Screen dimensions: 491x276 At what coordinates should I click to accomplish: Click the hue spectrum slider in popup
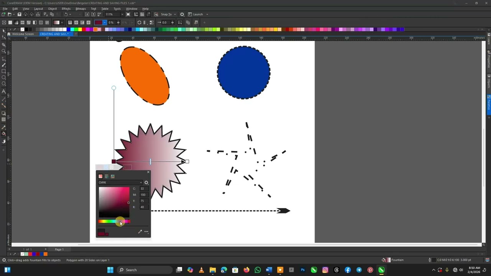(114, 222)
